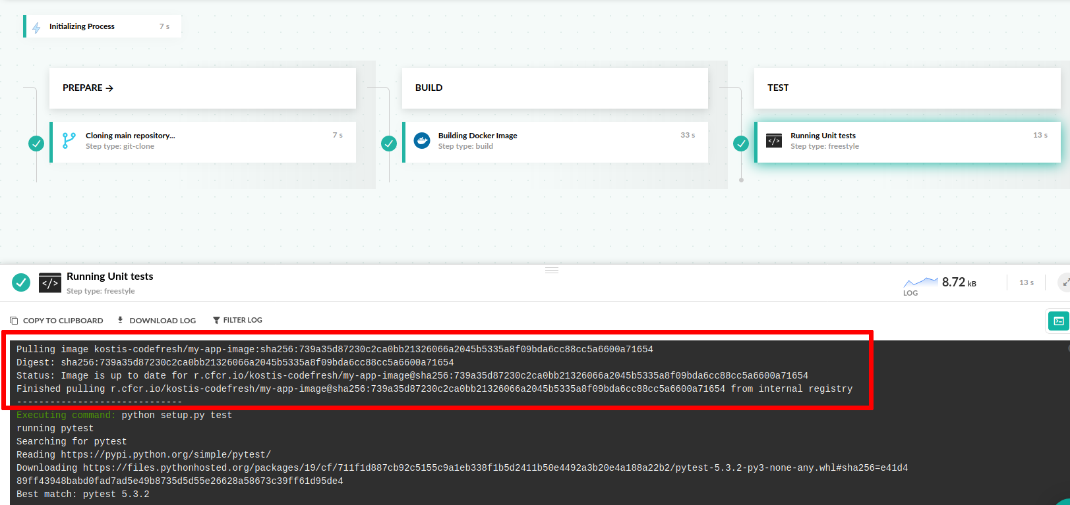Open the teal terminal icon button
Viewport: 1070px width, 505px height.
coord(1058,321)
